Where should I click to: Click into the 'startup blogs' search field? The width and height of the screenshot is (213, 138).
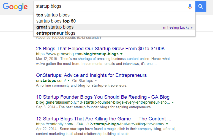(110, 6)
